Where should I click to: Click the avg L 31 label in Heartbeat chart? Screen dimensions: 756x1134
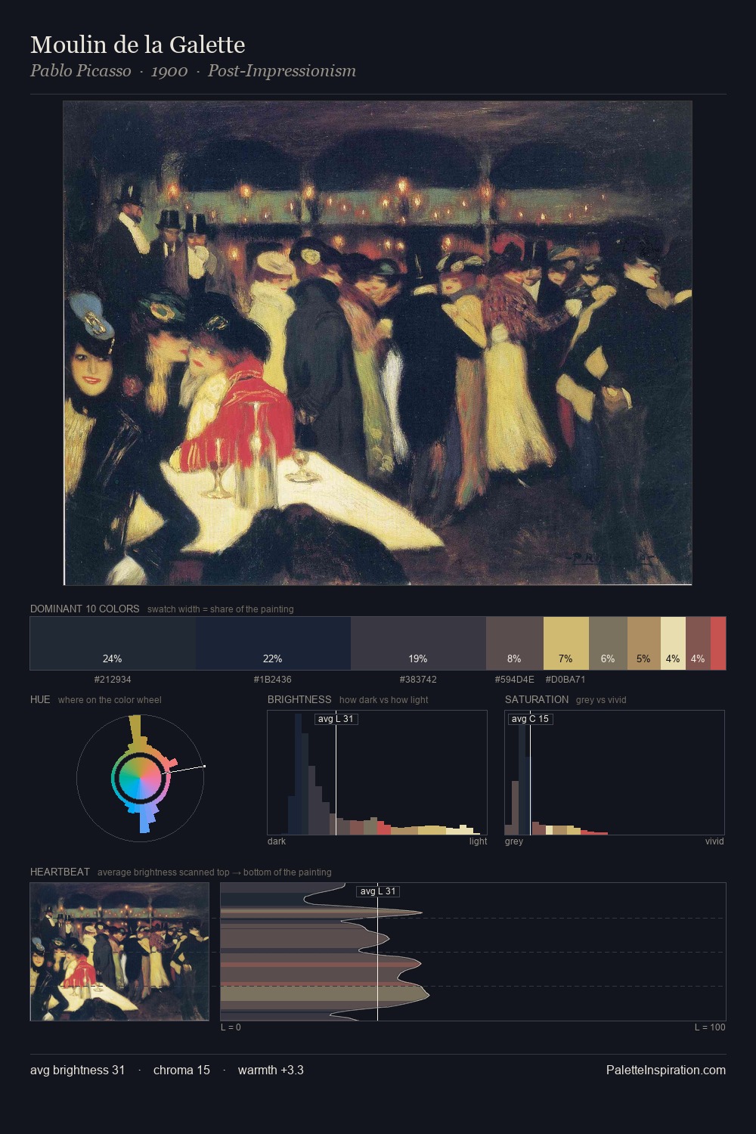[x=378, y=891]
